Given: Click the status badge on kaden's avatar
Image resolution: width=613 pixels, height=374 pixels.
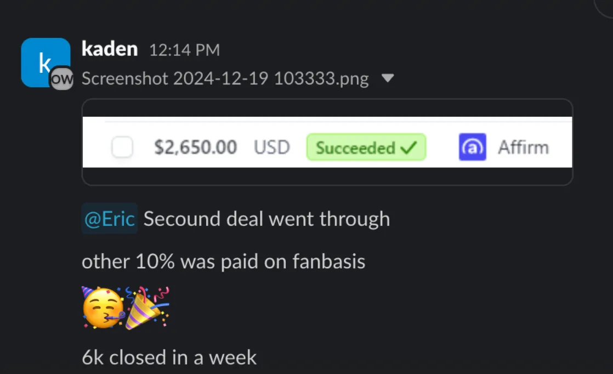Looking at the screenshot, I should 62,78.
